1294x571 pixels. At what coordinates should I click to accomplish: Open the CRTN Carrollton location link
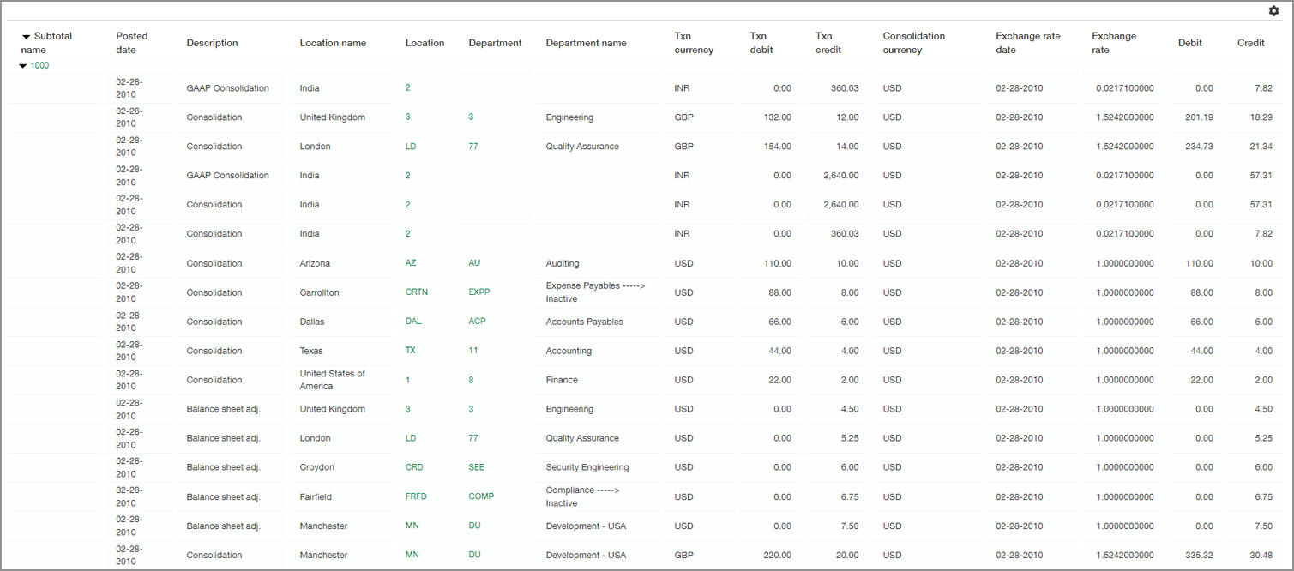pos(417,292)
